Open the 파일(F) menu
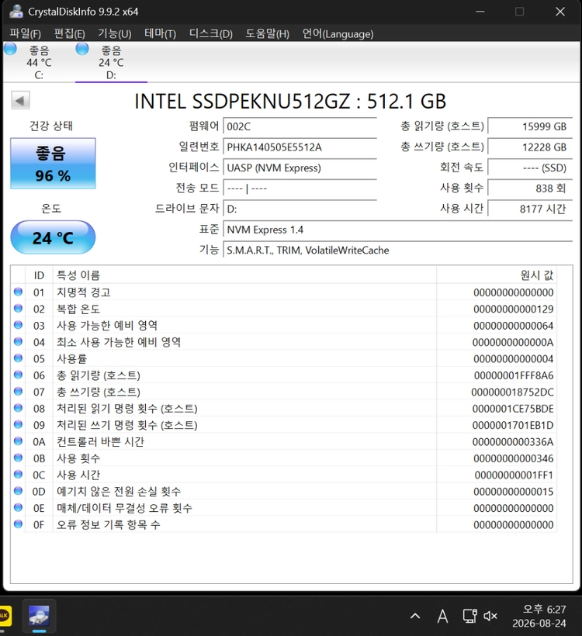Image resolution: width=582 pixels, height=636 pixels. 25,33
